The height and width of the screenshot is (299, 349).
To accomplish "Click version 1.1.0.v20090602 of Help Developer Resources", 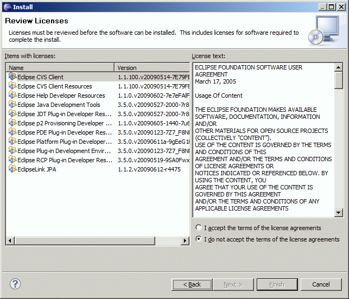I will (x=154, y=96).
